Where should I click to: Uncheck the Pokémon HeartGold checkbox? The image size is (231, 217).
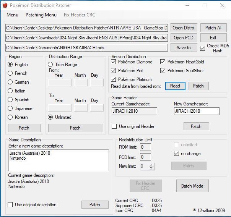(x=163, y=62)
